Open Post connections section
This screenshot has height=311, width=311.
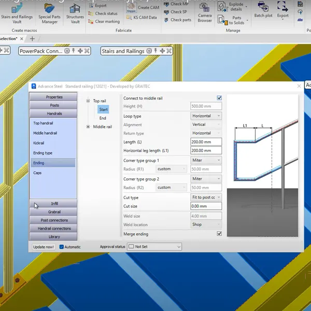click(53, 220)
